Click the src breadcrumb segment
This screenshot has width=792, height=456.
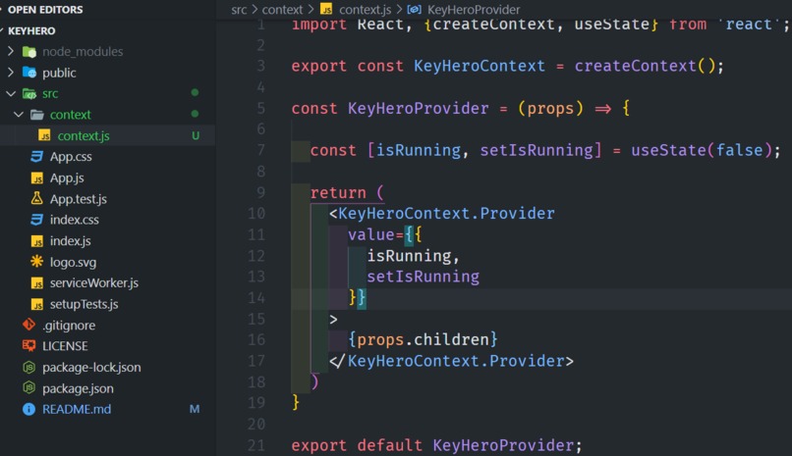coord(239,10)
